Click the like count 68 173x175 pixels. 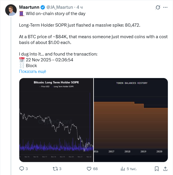[x=96, y=169]
